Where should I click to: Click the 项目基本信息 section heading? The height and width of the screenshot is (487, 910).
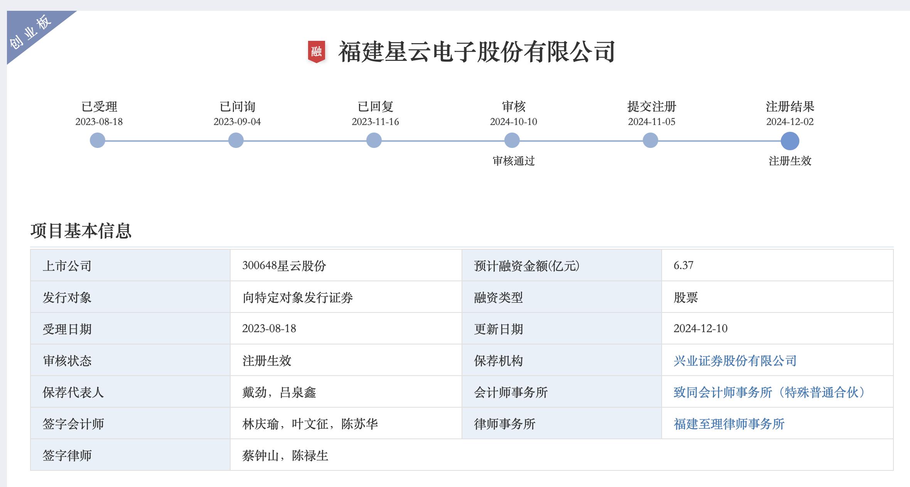[x=81, y=231]
